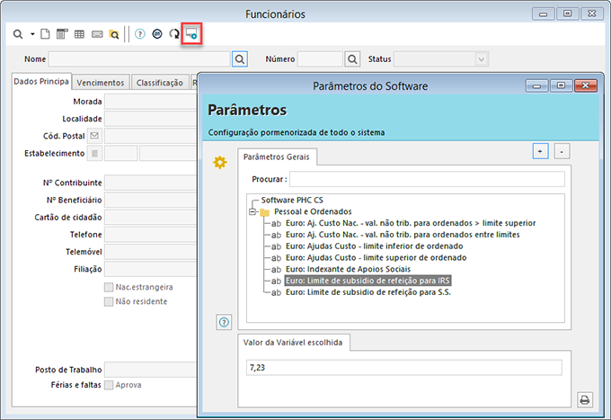
Task: Click into the Nº Contribuinte field
Action: (151, 183)
